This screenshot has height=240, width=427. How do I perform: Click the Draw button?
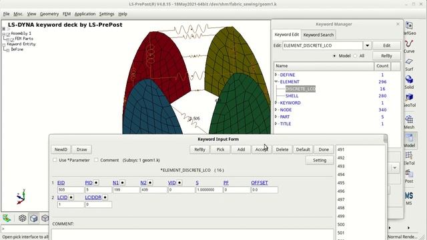[x=81, y=149]
